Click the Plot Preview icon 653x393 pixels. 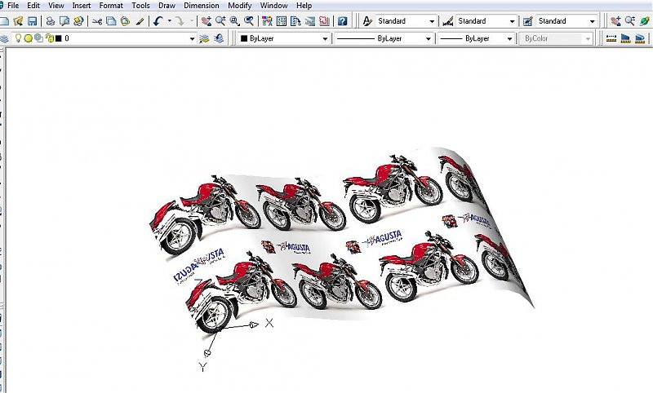point(64,21)
